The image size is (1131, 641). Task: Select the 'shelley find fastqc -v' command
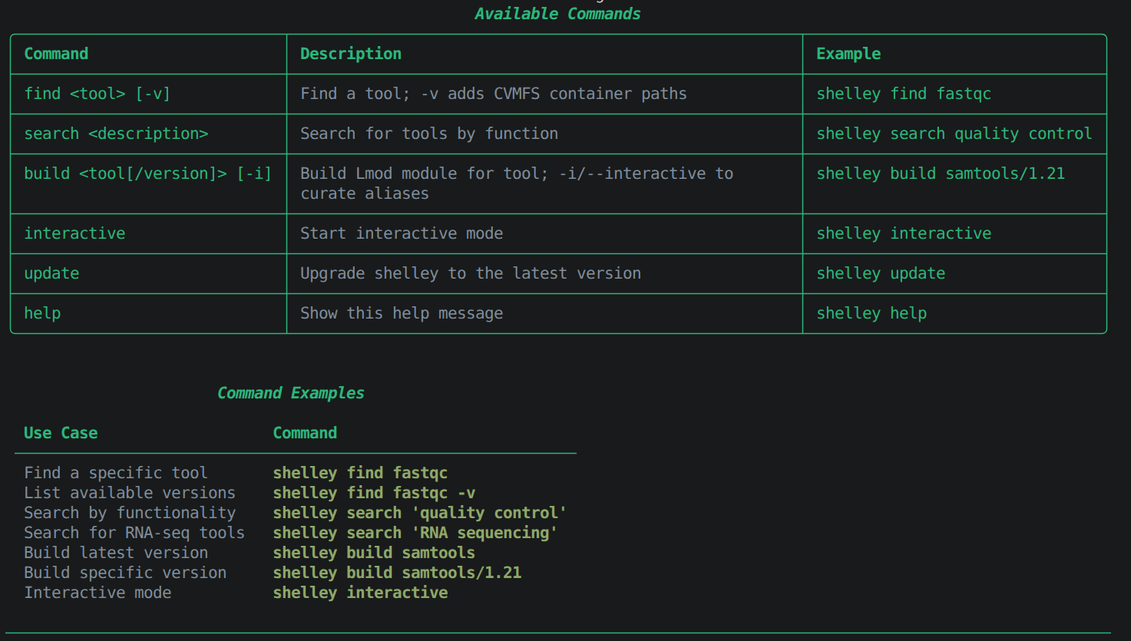coord(374,493)
